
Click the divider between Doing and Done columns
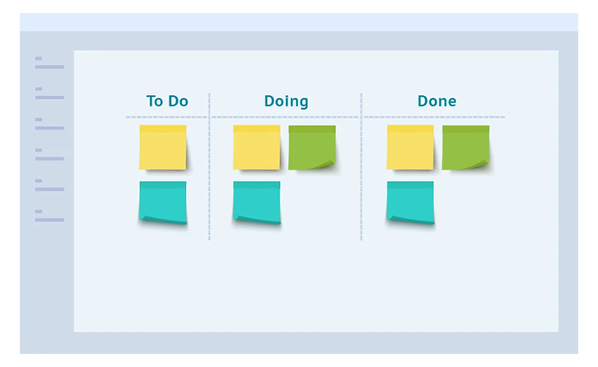tap(360, 167)
